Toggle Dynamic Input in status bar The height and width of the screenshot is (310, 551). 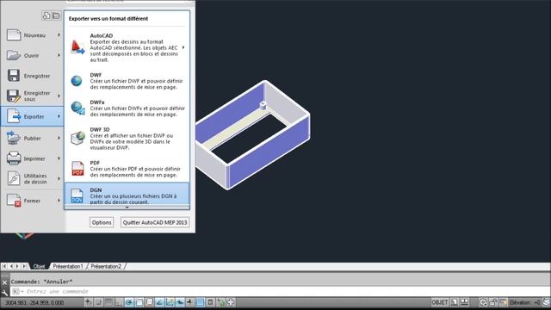click(180, 302)
